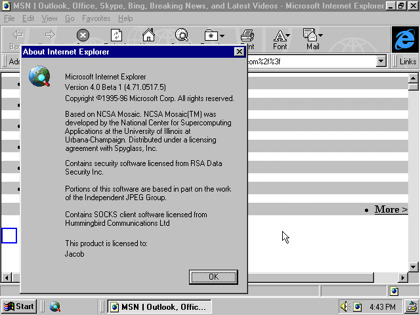
Task: Open the Favorites menu
Action: [96, 18]
